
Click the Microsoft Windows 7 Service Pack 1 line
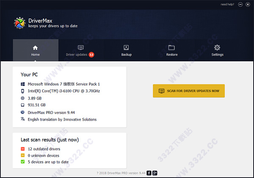pyautogui.click(x=63, y=84)
